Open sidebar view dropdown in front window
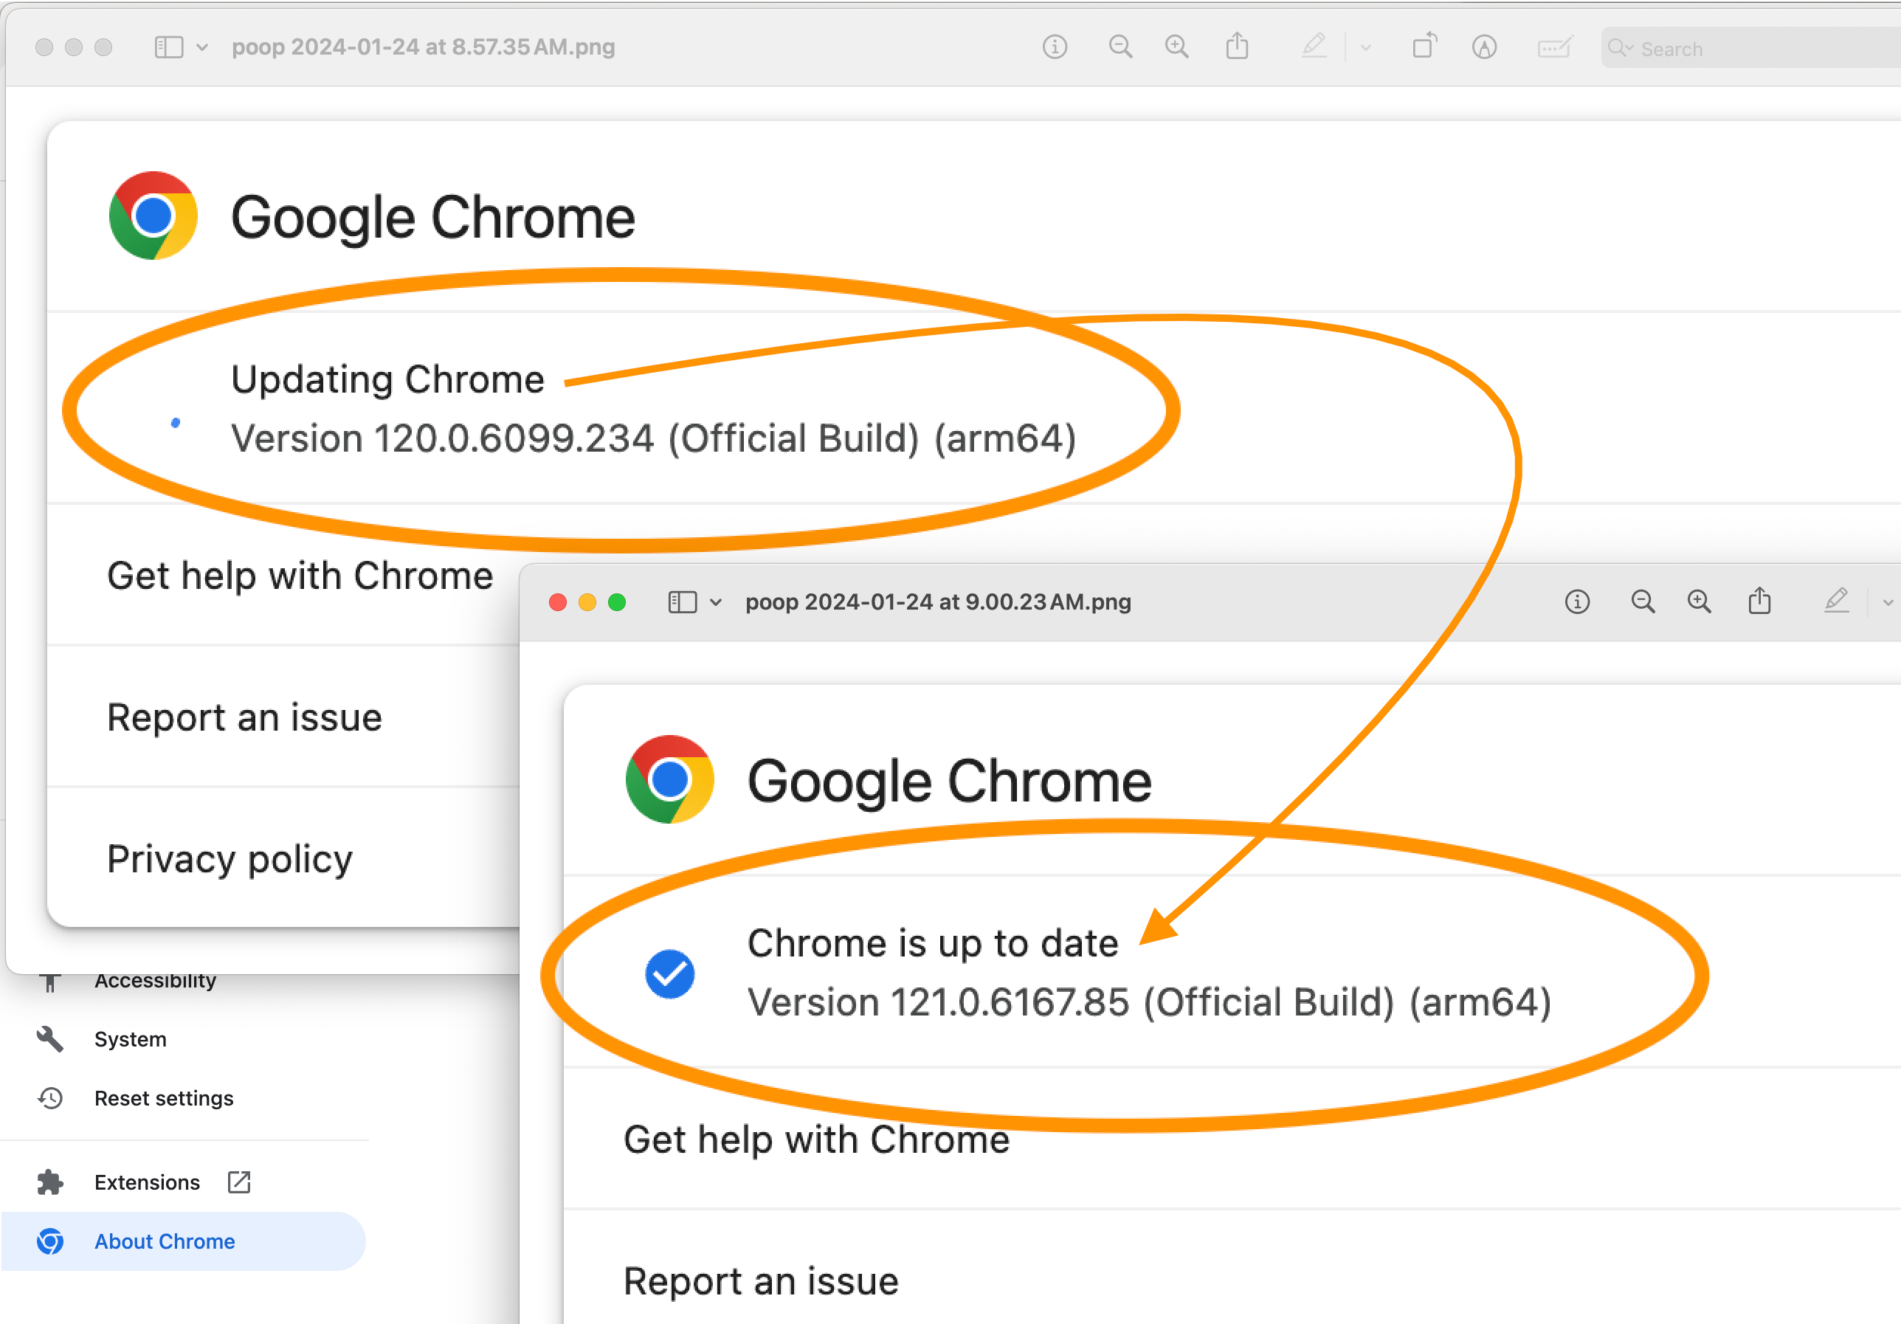 click(x=715, y=602)
